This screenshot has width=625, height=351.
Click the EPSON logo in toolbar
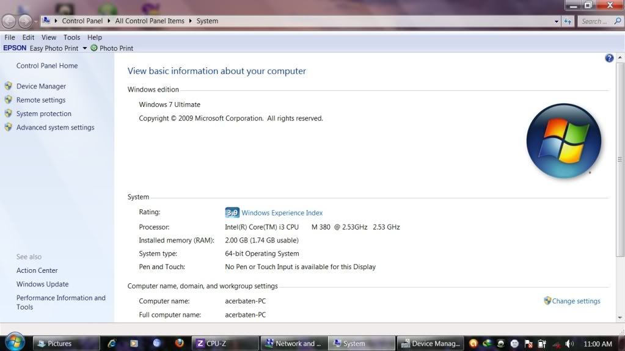click(15, 48)
